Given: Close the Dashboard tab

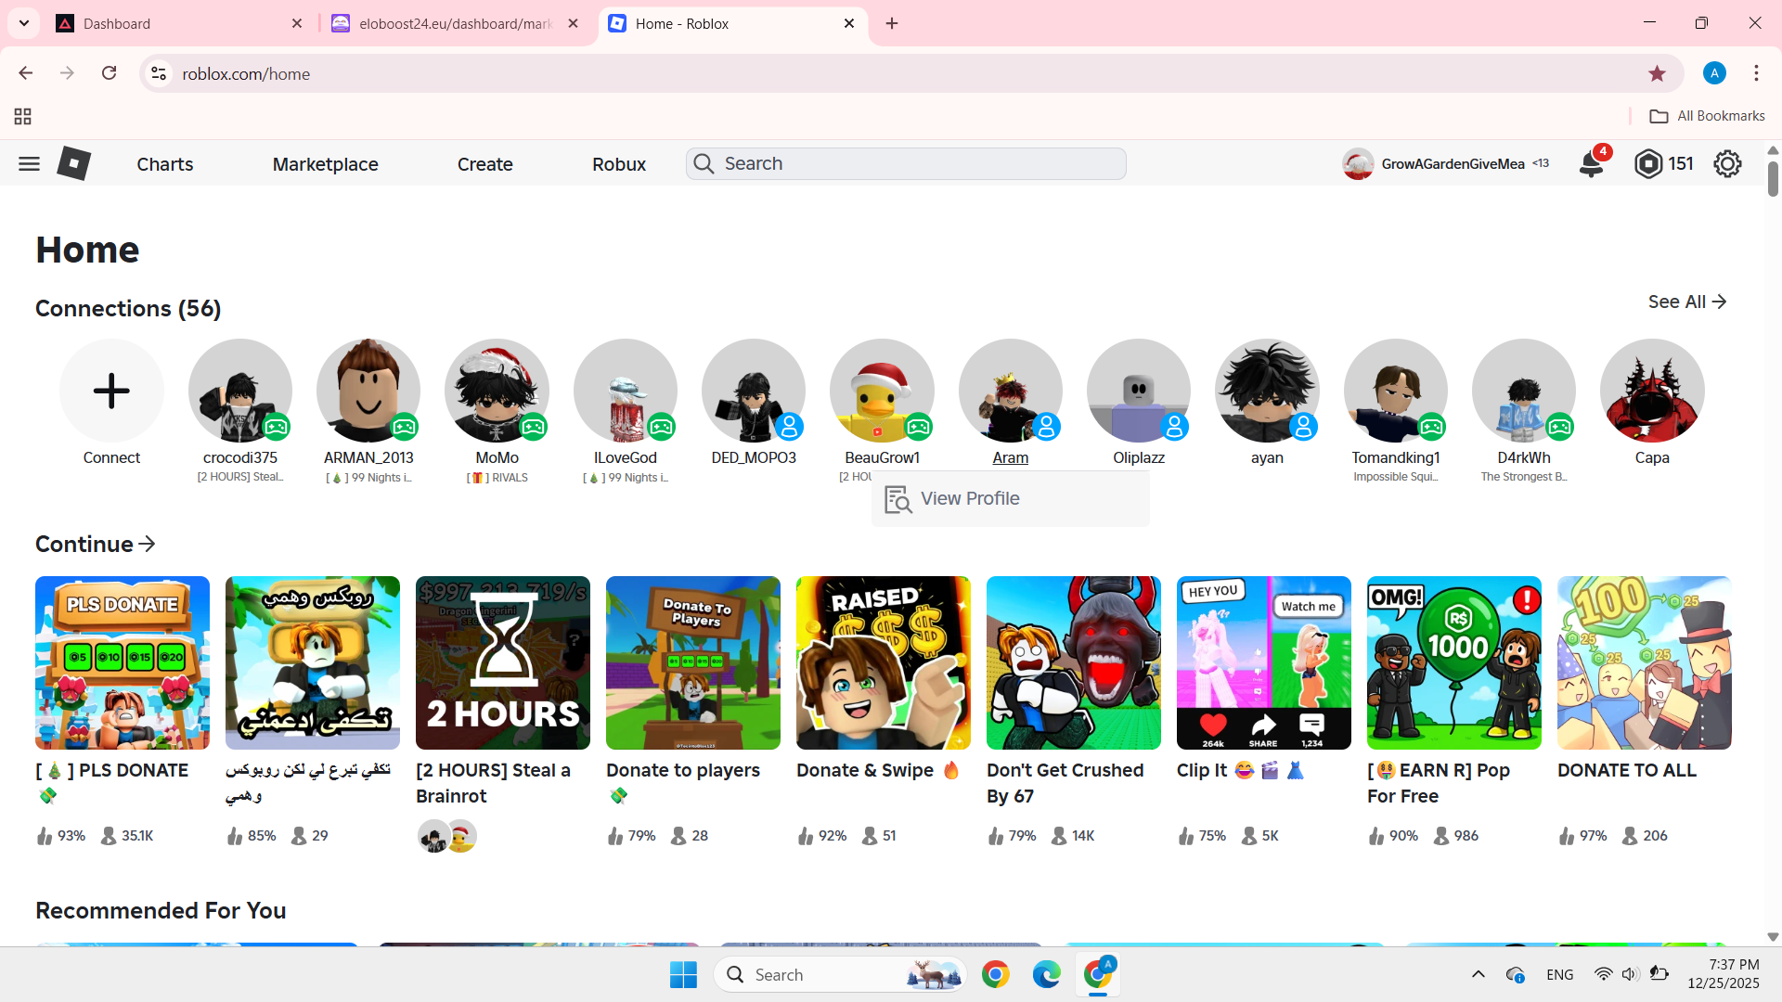Looking at the screenshot, I should (297, 23).
